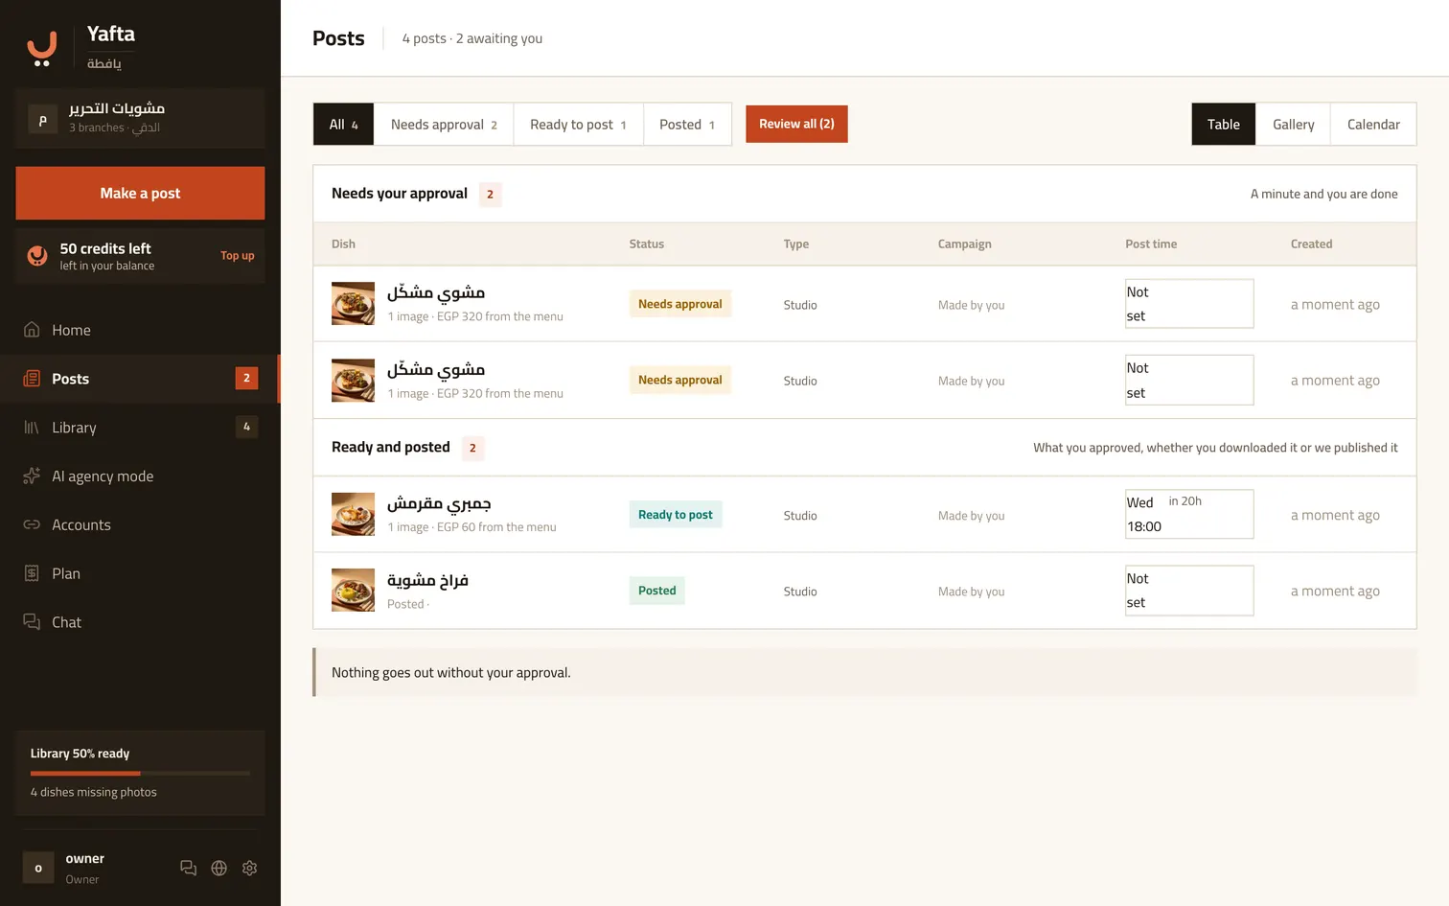The width and height of the screenshot is (1449, 906).
Task: Select the Posts newspaper icon
Action: pos(32,379)
